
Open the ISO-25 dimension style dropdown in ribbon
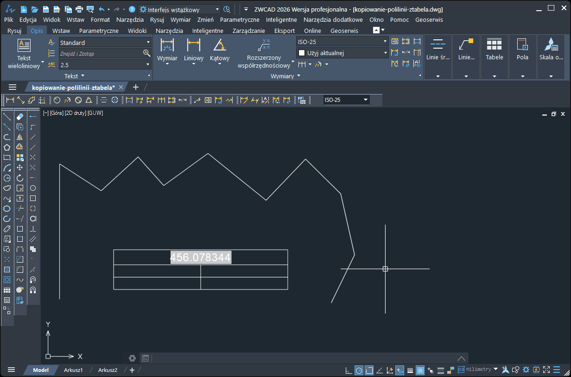point(342,42)
